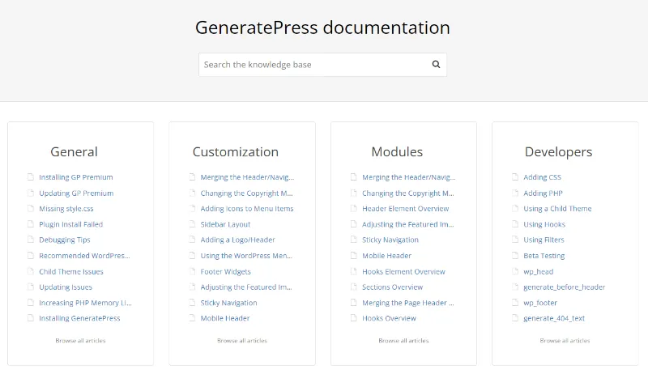Open the Adding a Logo/Header article

[x=237, y=240]
